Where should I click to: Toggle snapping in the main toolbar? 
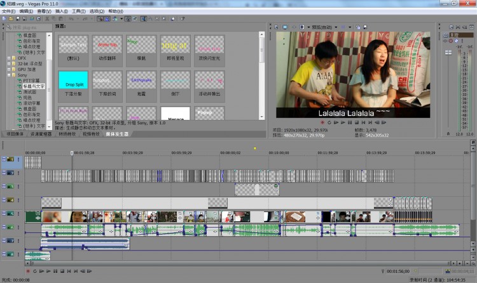100,19
